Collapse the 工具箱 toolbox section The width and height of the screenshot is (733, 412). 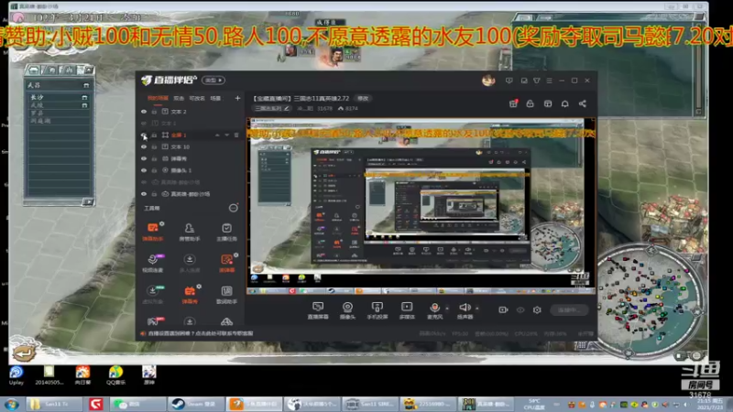[x=233, y=208]
